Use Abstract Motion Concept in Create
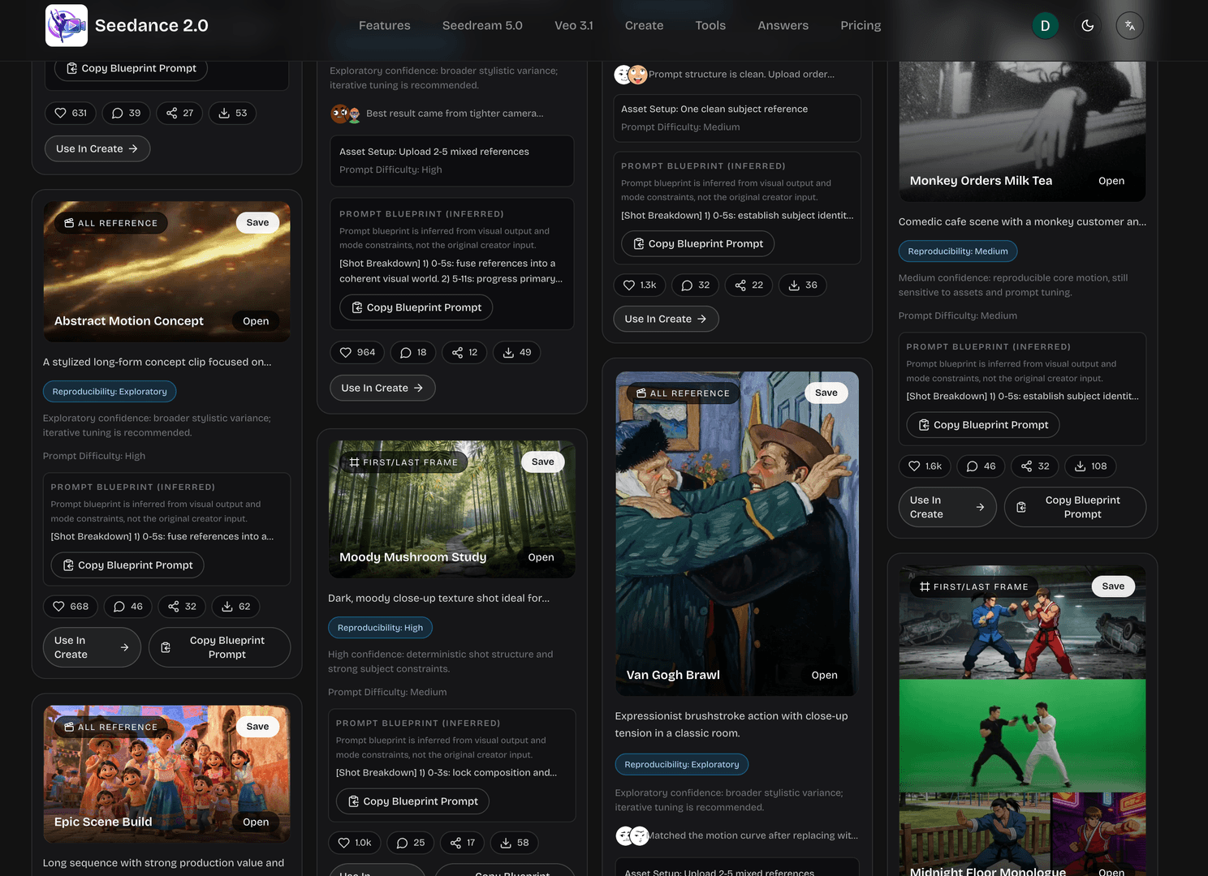Viewport: 1208px width, 876px height. pos(92,647)
